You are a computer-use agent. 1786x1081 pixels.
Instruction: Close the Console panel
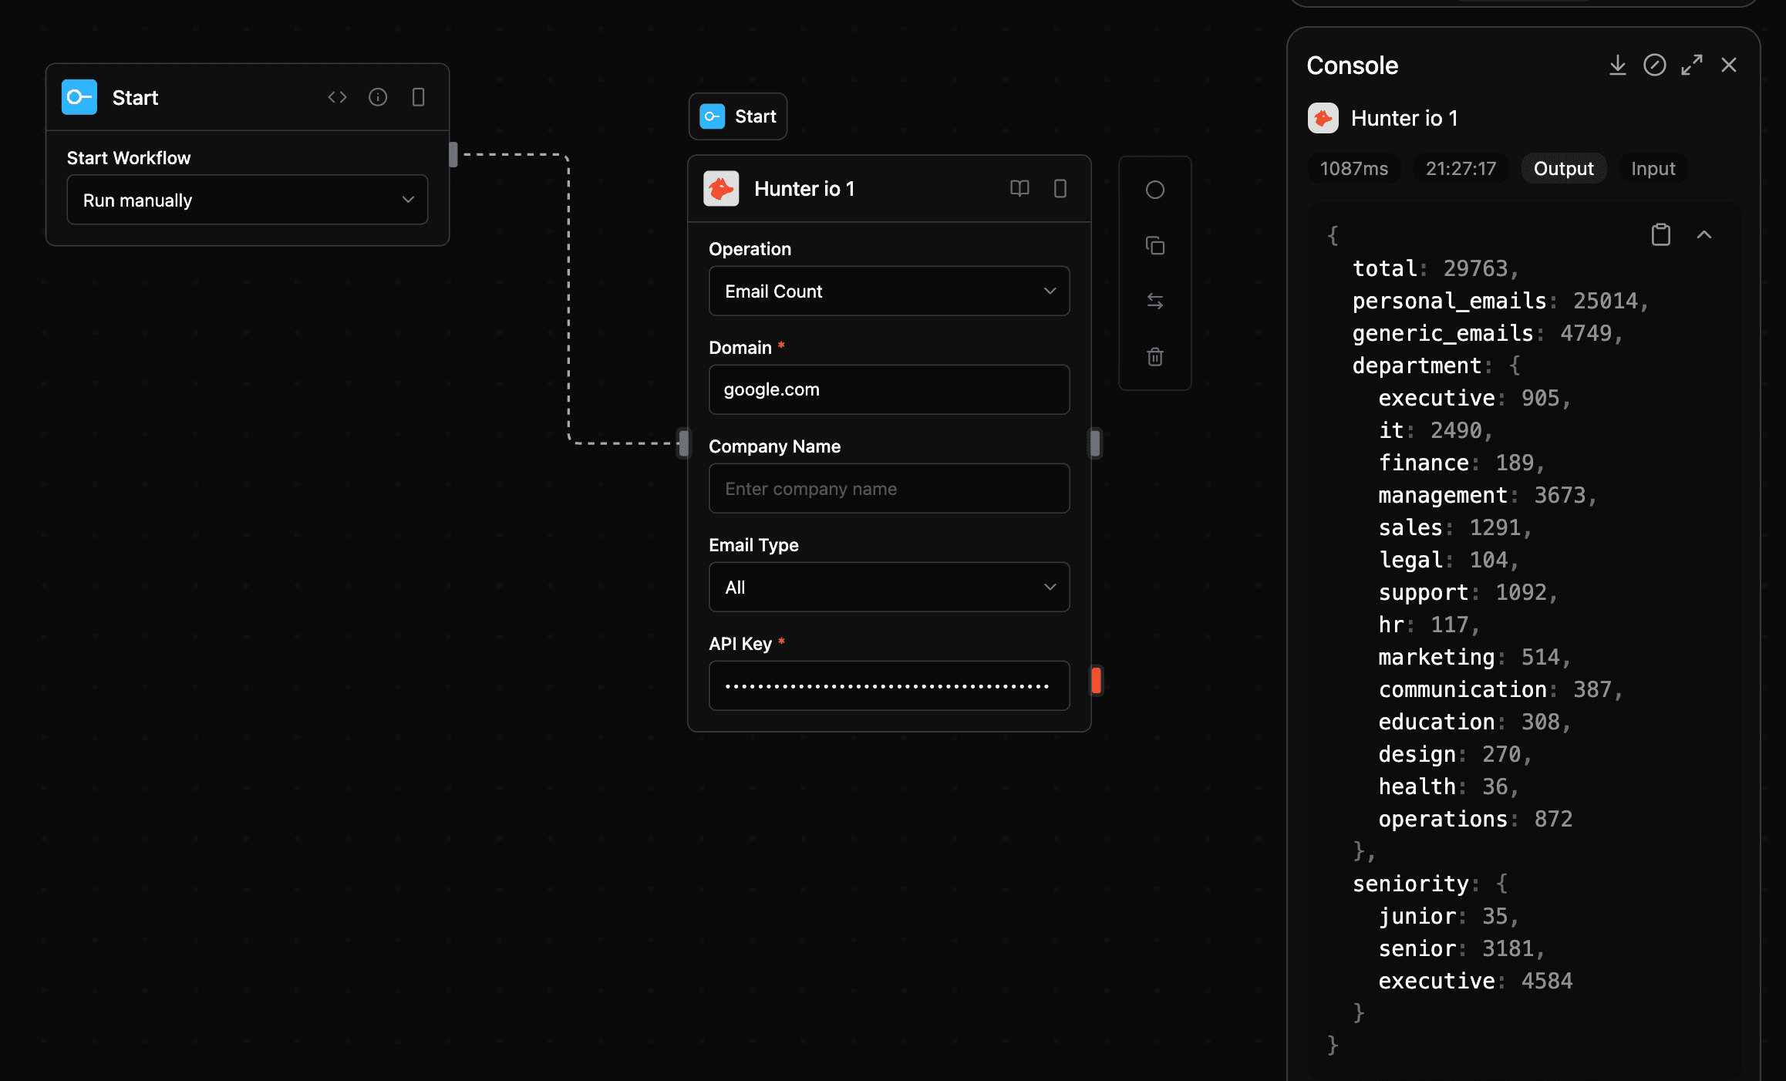(x=1729, y=65)
